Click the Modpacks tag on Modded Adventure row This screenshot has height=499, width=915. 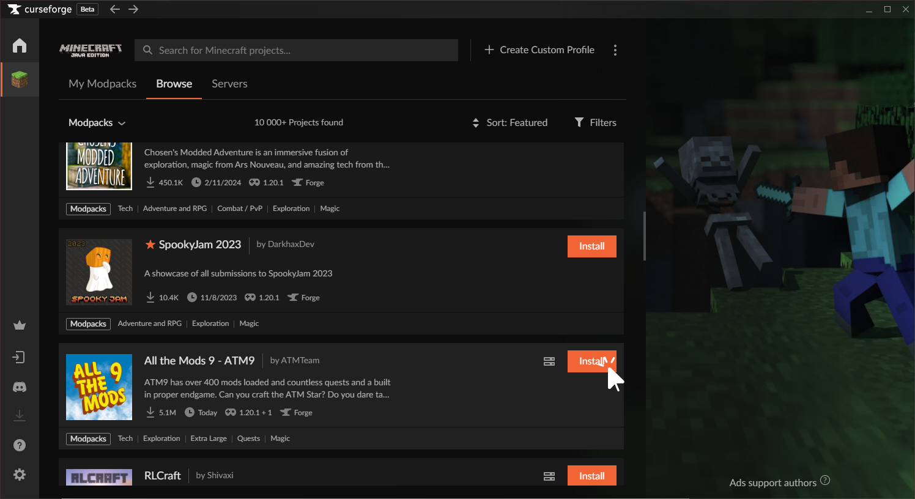(x=88, y=209)
